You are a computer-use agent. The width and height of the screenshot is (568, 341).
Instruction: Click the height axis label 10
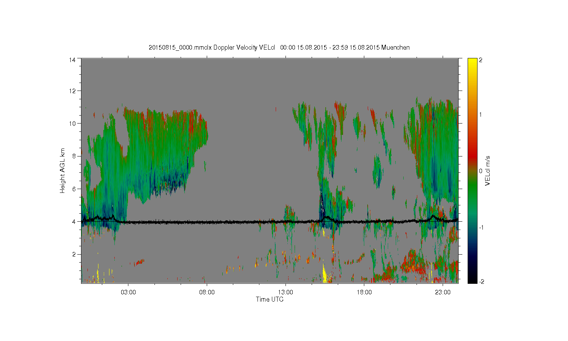coord(72,124)
